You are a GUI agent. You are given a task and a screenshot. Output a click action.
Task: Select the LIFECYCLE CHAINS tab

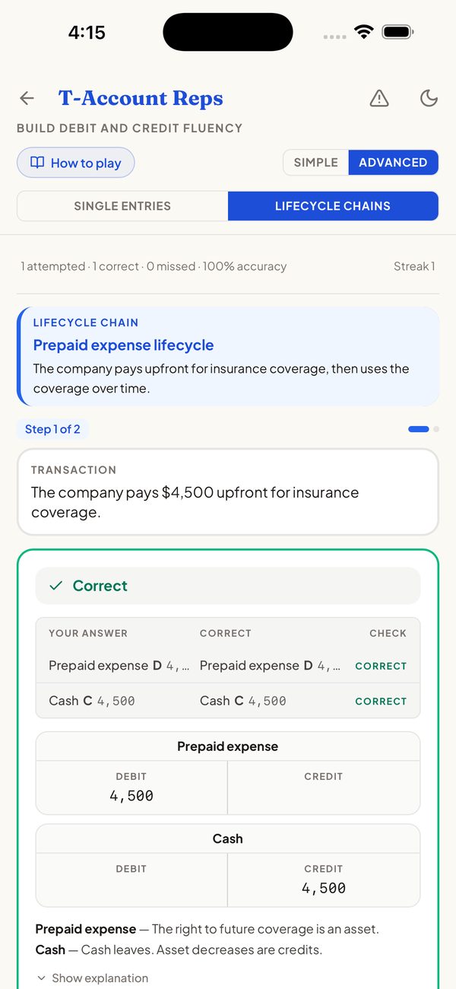pyautogui.click(x=333, y=205)
